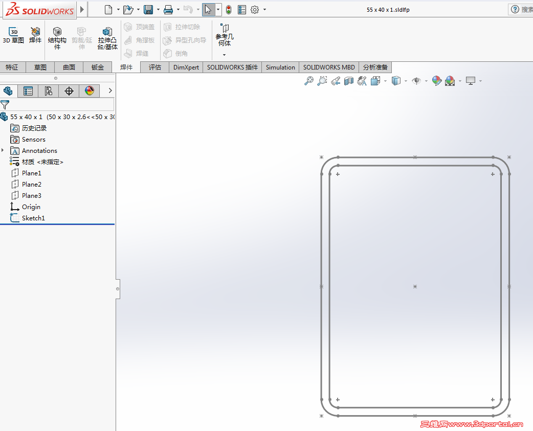Click the 焊件 weldment tool
The image size is (533, 431).
click(x=35, y=35)
